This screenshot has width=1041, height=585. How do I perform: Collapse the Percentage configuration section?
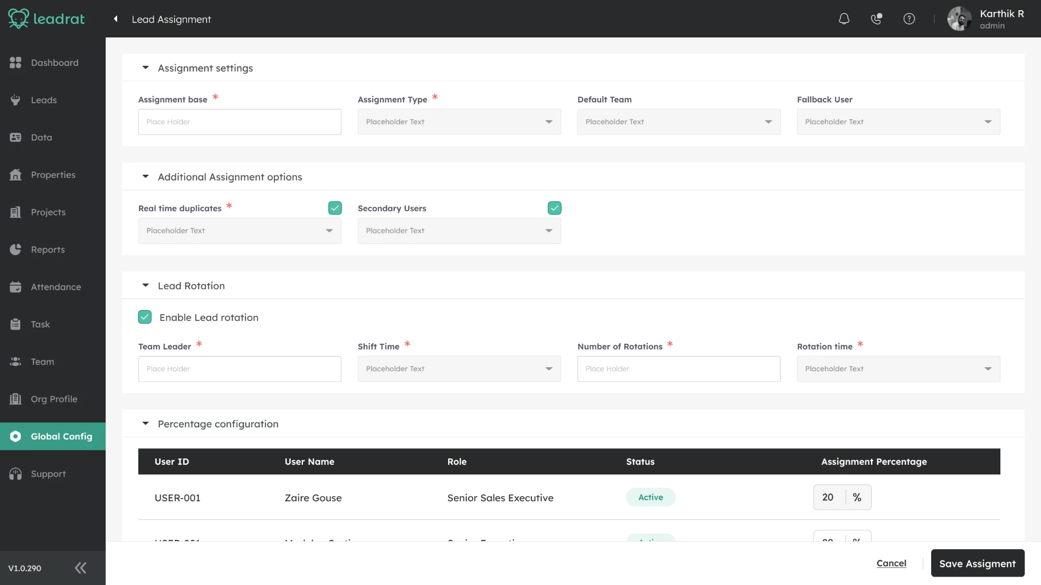point(146,424)
